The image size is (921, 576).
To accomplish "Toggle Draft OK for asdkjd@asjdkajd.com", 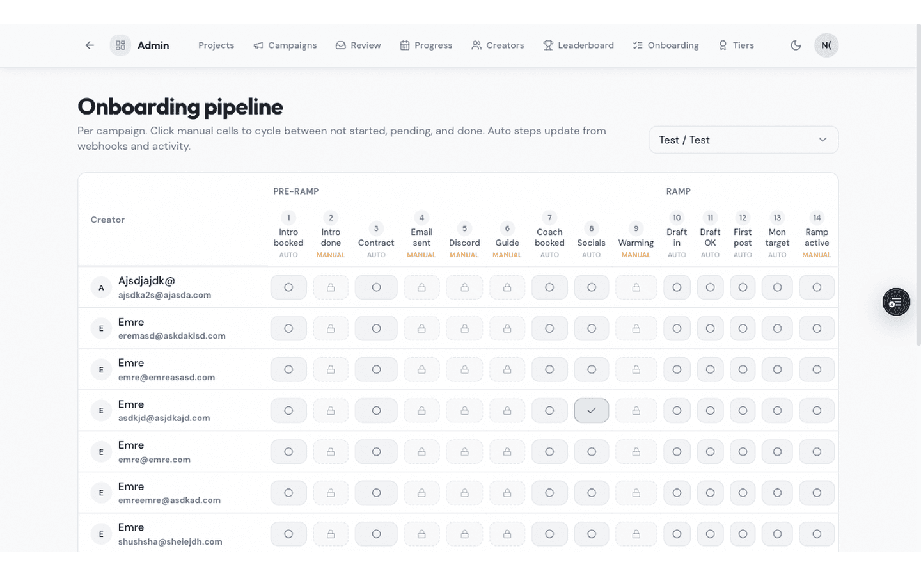I will pos(710,411).
